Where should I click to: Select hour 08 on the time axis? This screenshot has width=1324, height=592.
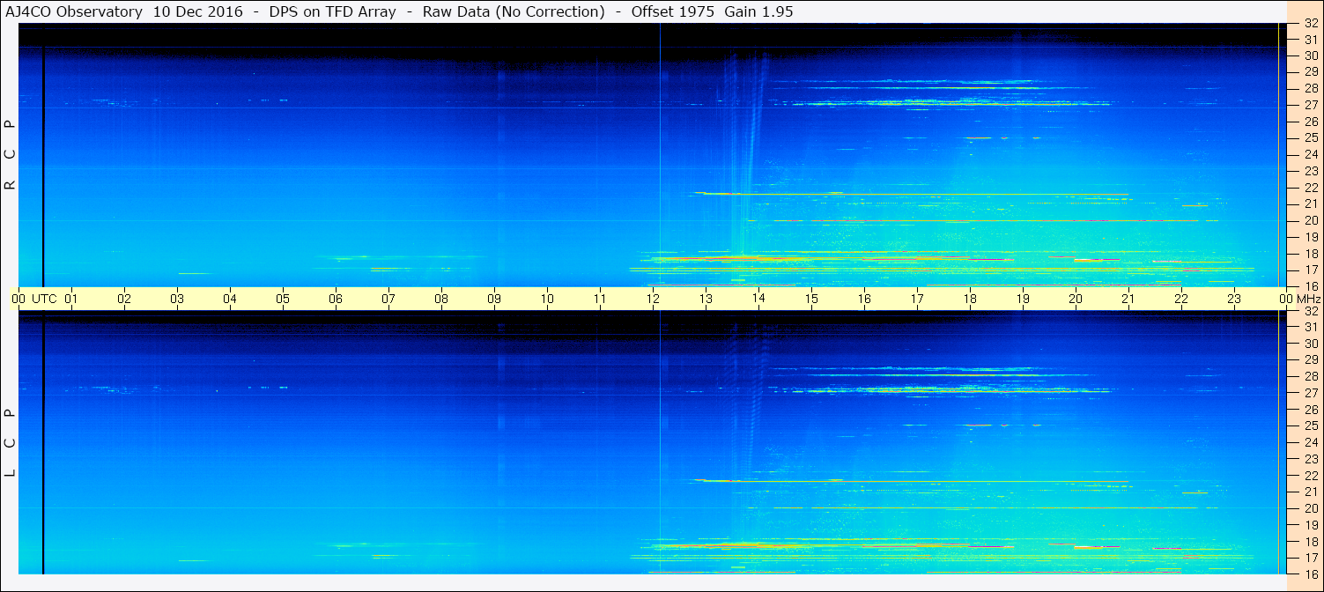coord(441,299)
